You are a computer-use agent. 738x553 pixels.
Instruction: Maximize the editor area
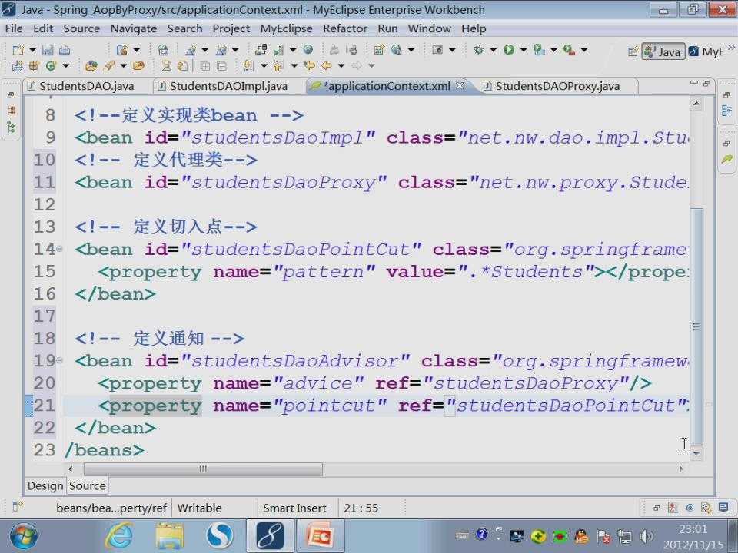click(706, 83)
